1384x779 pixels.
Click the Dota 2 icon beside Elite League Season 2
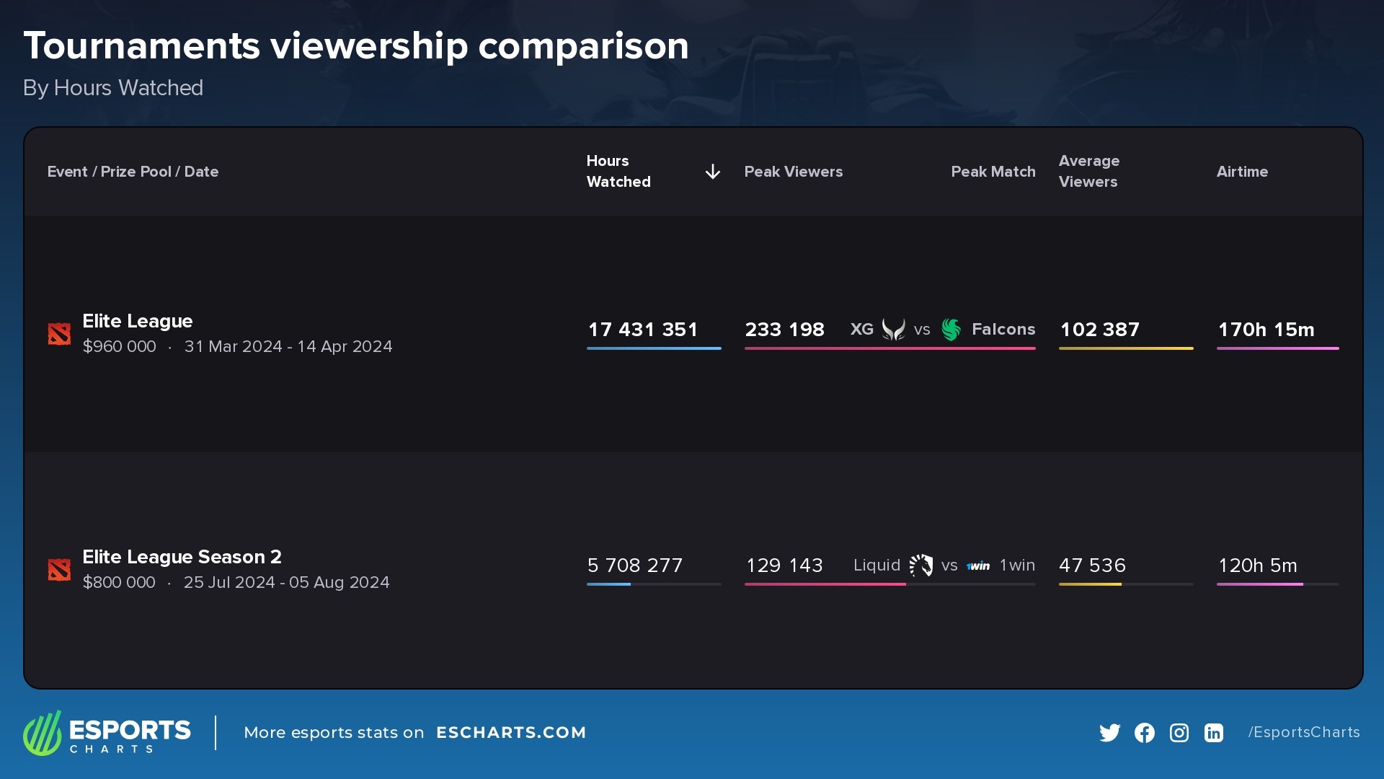pos(59,570)
